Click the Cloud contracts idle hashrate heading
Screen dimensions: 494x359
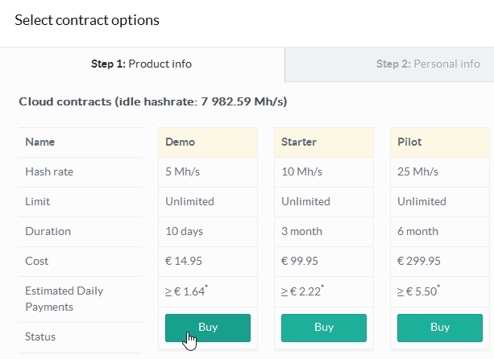[153, 101]
